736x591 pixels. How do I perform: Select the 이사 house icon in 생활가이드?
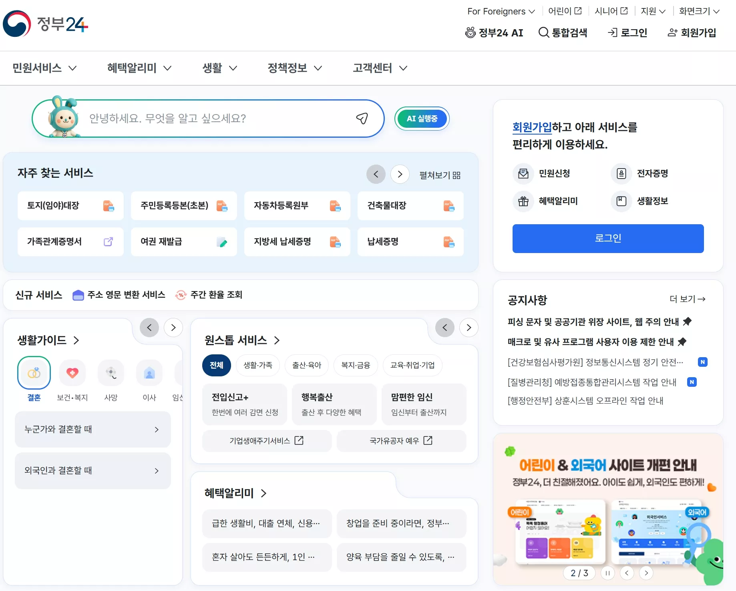(149, 373)
